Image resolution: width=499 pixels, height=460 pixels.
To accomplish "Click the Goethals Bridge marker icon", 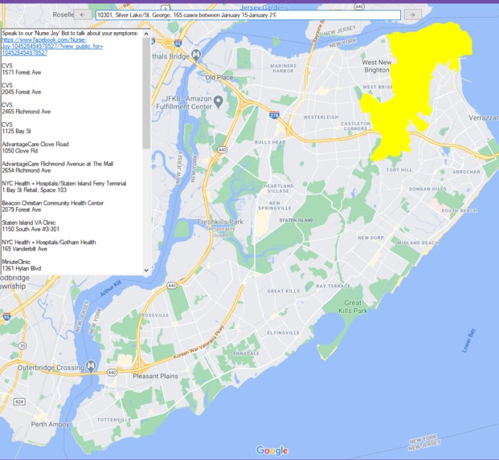I will 196,55.
